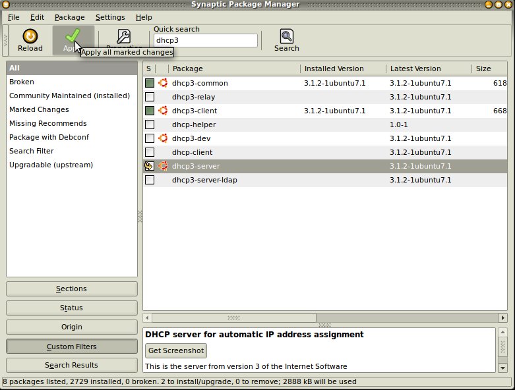Viewport: 515px width, 390px height.
Task: Click the Search Results button
Action: [x=72, y=365]
